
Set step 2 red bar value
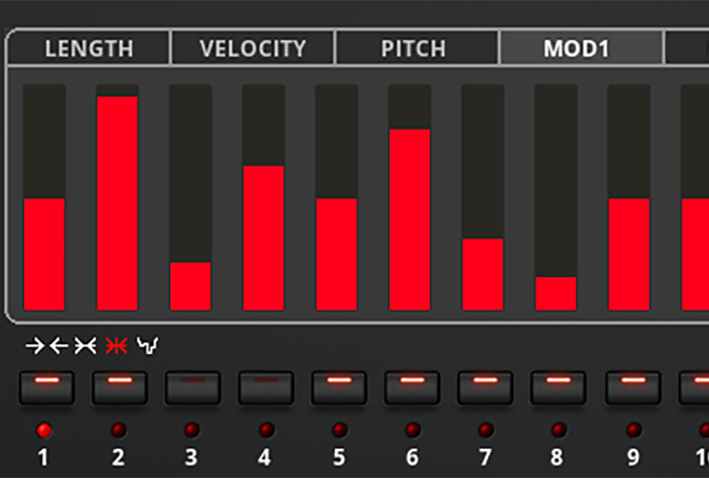coord(117,197)
